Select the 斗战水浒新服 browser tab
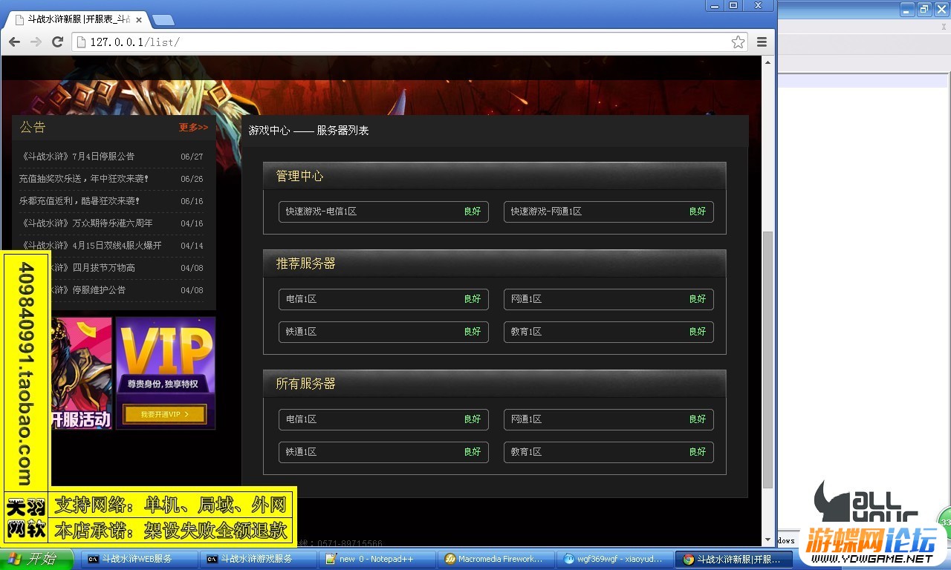Screen dimensions: 951x570 tap(78, 20)
